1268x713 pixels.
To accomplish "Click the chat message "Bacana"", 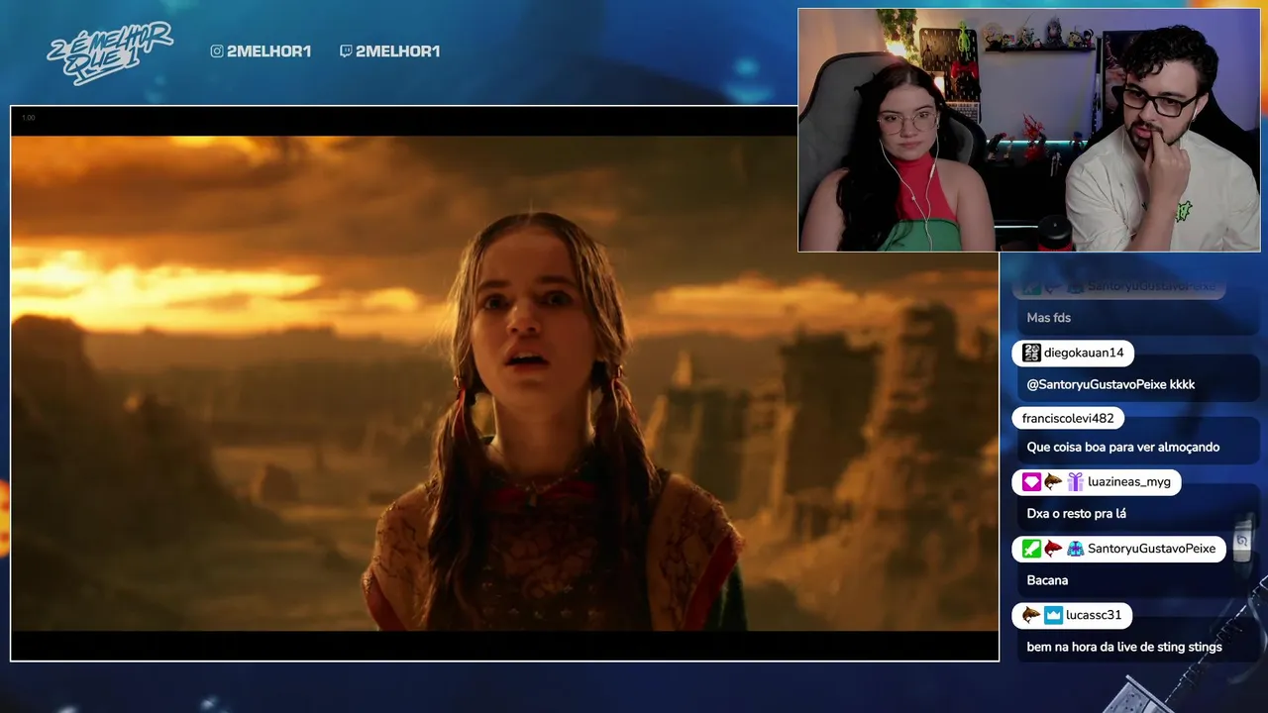I will point(1047,580).
